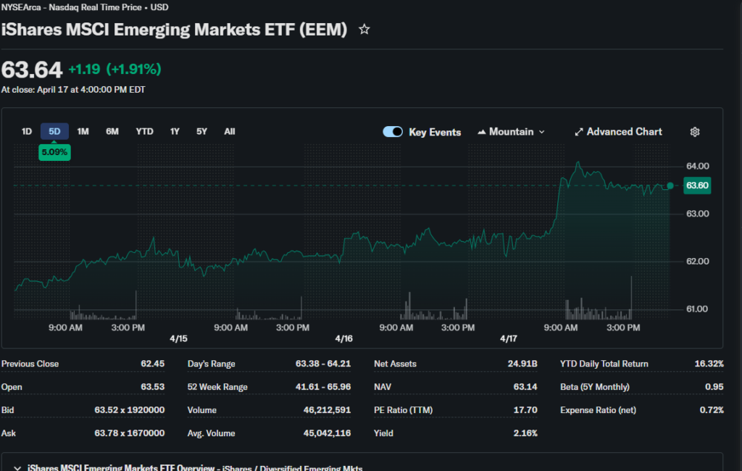Select the 5D time range tab
742x471 pixels.
pyautogui.click(x=54, y=131)
